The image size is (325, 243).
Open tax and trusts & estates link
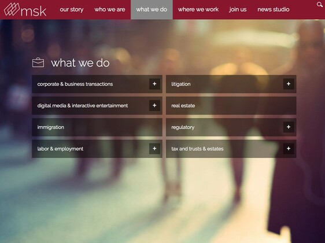(x=197, y=149)
